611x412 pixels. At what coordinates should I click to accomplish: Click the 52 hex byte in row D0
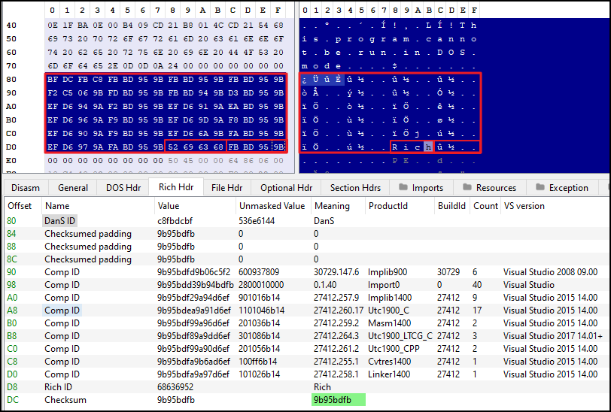(172, 147)
